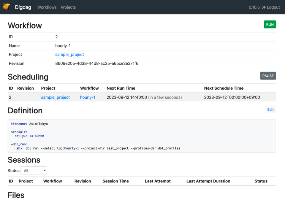
Task: Click the Digdag brand name
Action: pos(23,7)
